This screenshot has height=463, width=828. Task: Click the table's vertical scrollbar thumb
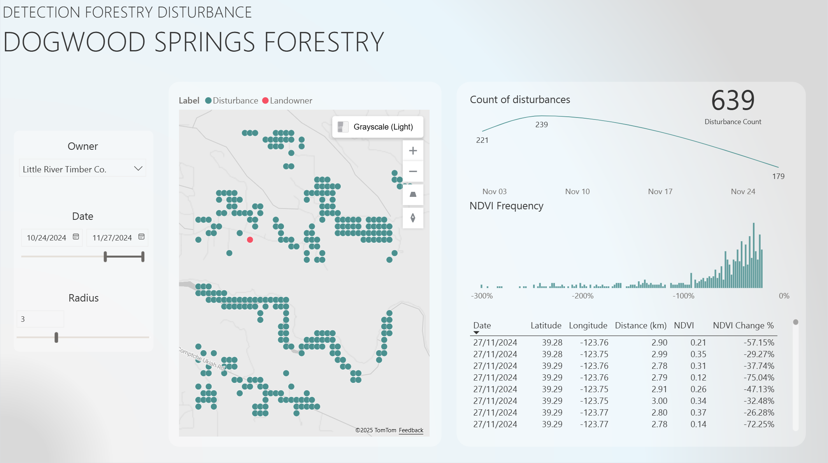[x=796, y=322]
